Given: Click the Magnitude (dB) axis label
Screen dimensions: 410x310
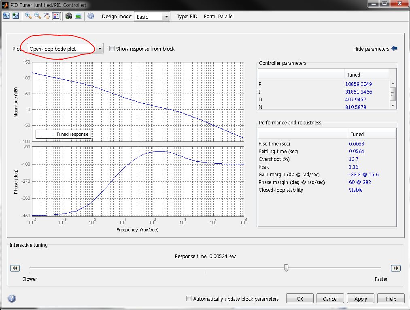Looking at the screenshot, I should click(x=16, y=102).
